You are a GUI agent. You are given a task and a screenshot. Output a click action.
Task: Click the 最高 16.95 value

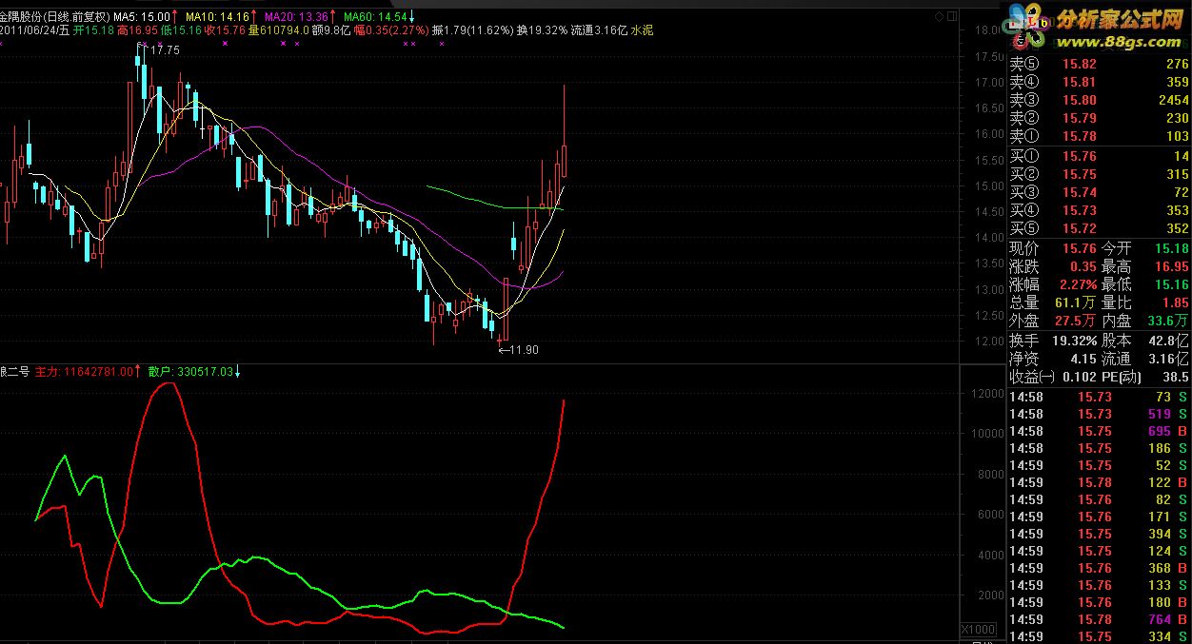point(1172,266)
